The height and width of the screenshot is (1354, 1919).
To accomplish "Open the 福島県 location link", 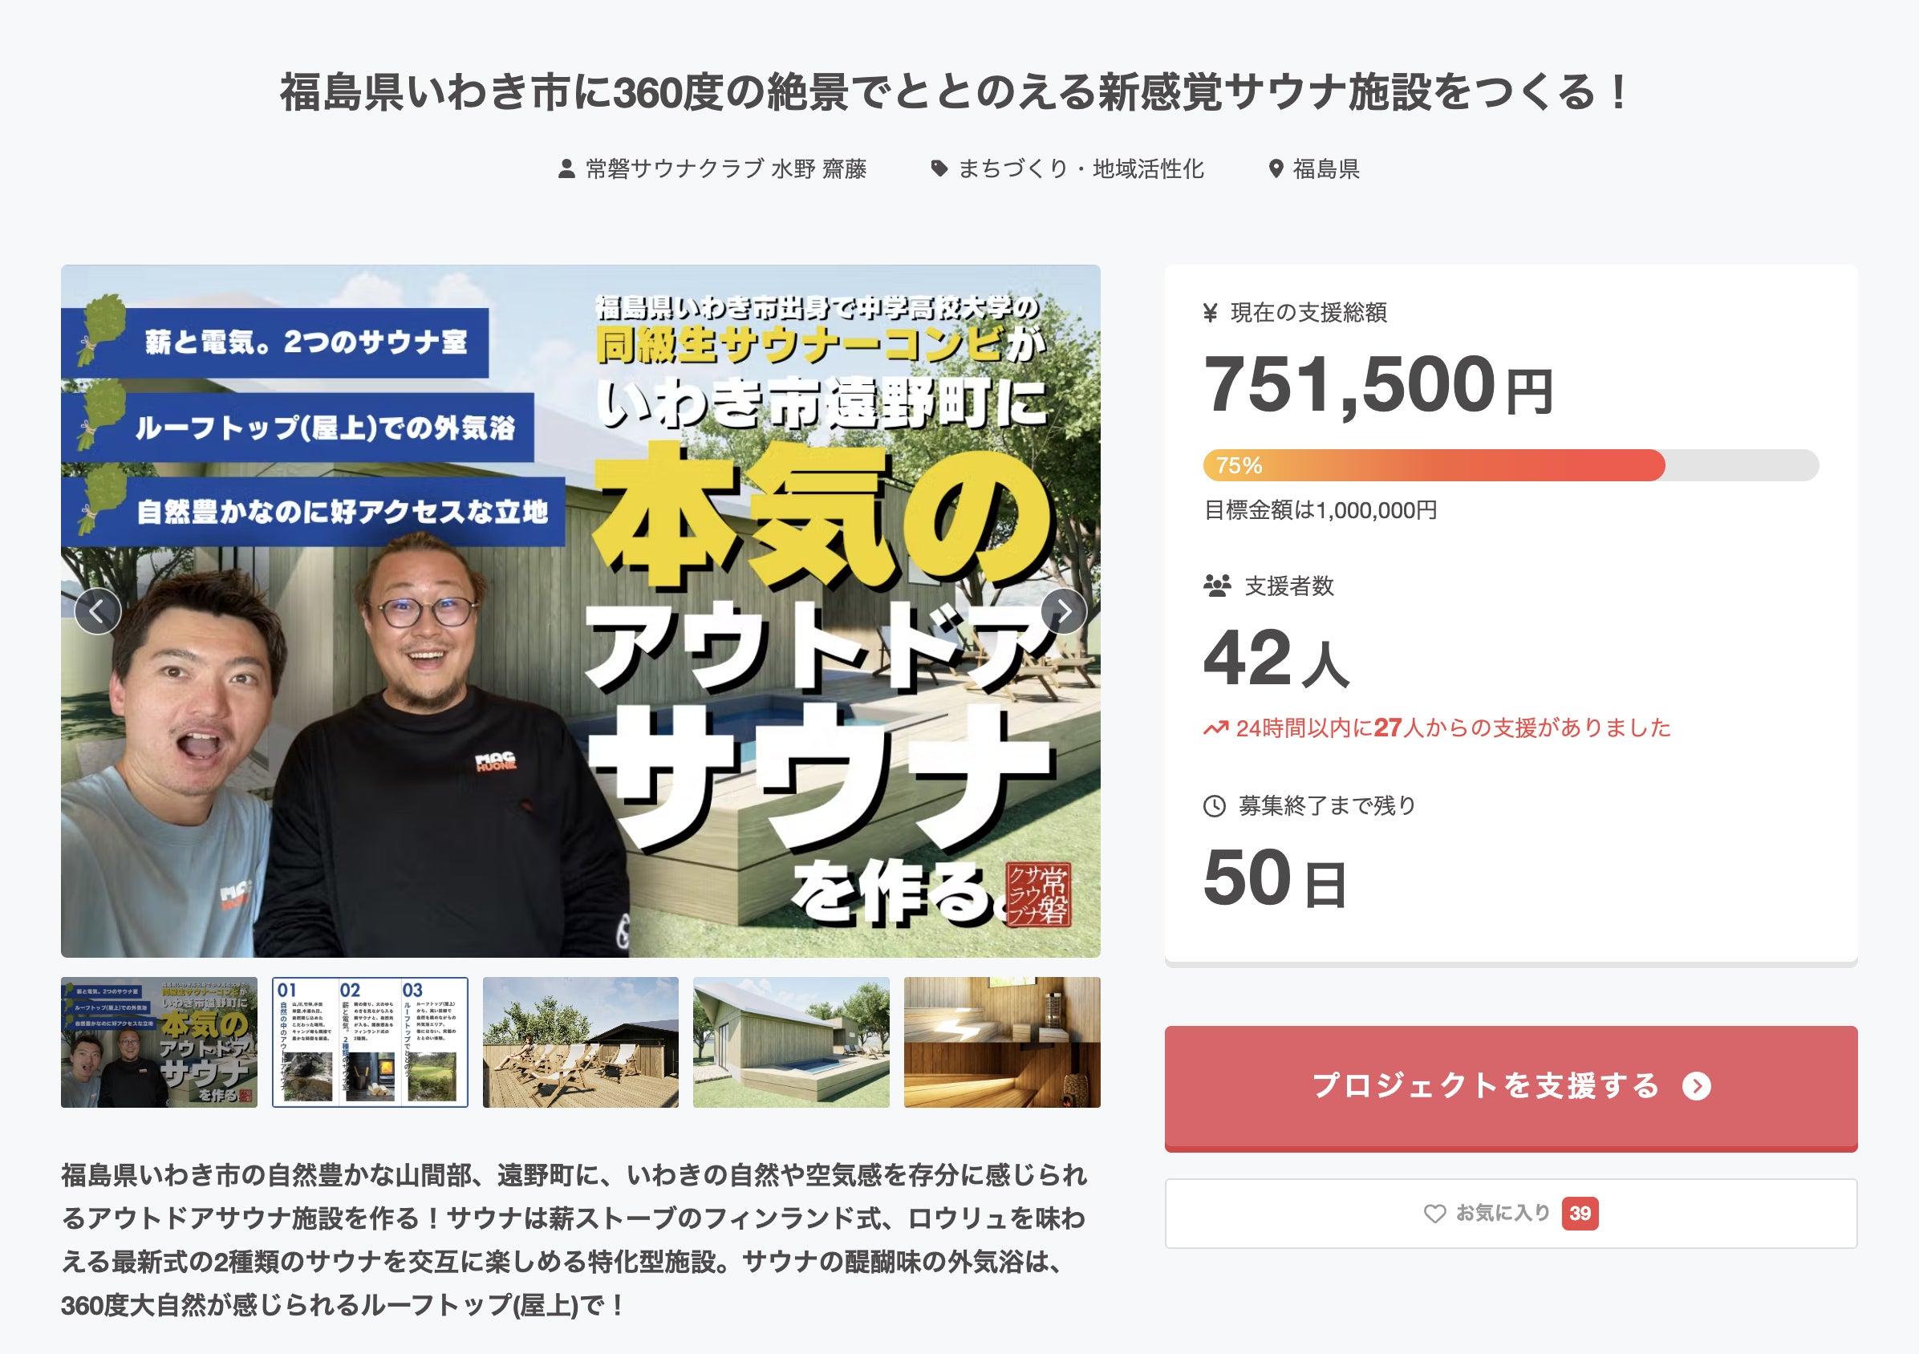I will click(x=1325, y=168).
